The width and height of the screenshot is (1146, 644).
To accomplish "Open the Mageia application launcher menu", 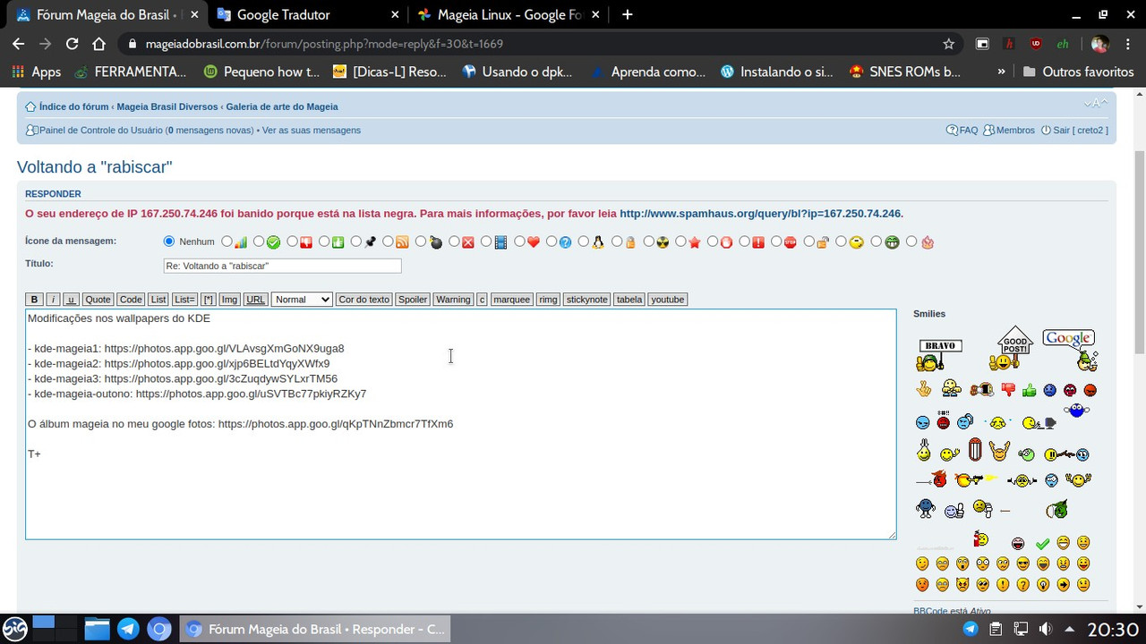I will point(14,629).
